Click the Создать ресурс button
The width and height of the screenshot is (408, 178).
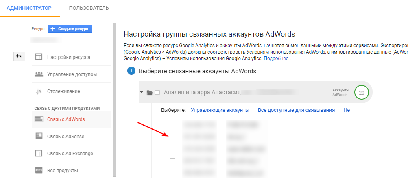point(70,29)
